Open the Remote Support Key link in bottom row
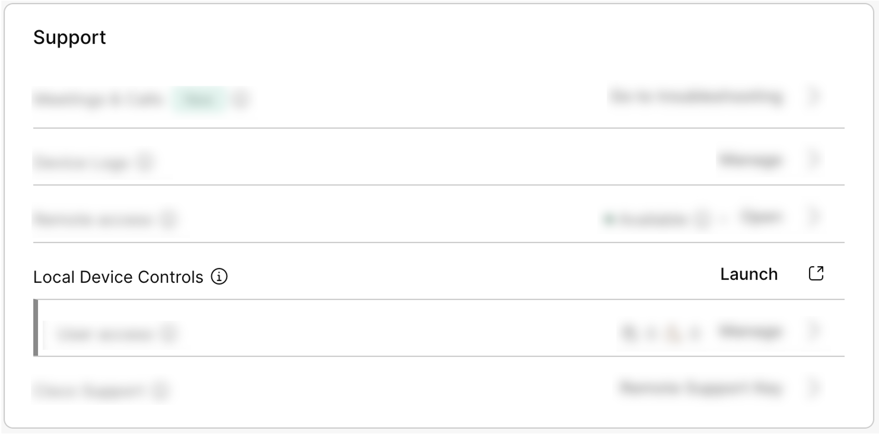Viewport: 879px width, 434px height. pos(699,388)
